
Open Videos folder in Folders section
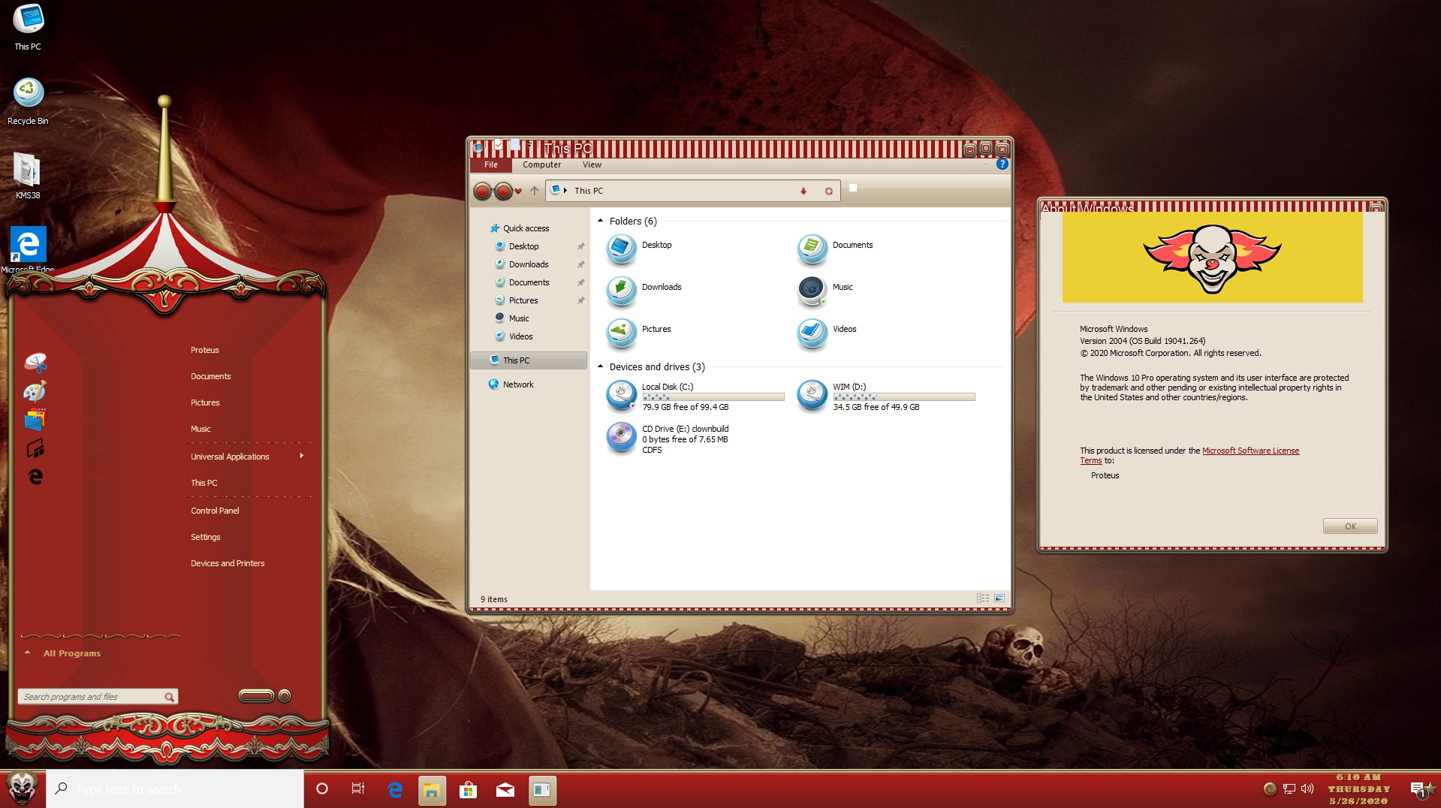pyautogui.click(x=826, y=333)
